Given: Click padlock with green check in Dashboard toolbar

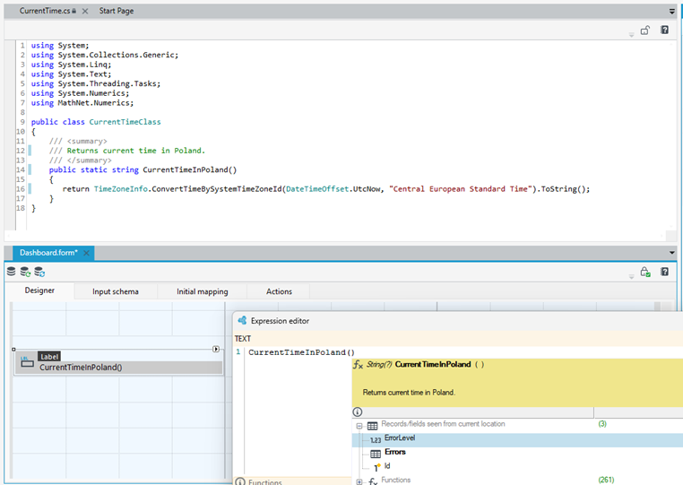Looking at the screenshot, I should point(645,272).
